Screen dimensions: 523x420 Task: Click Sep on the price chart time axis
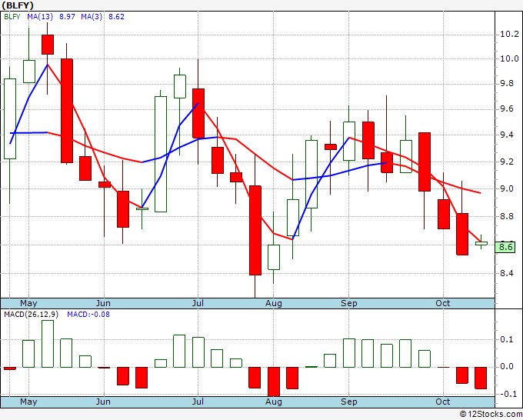(x=349, y=303)
